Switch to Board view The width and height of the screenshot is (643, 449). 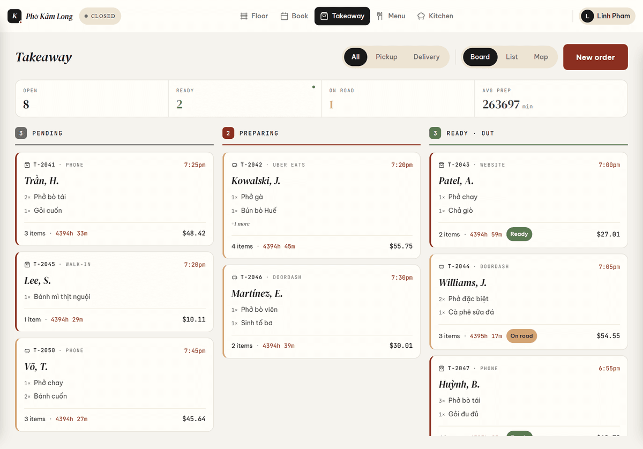(x=480, y=57)
